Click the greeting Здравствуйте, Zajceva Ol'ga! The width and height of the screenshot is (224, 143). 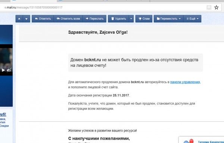coord(98,32)
